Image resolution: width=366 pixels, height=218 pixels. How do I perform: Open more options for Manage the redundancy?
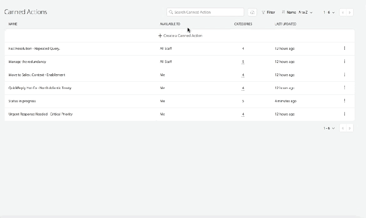pyautogui.click(x=345, y=62)
